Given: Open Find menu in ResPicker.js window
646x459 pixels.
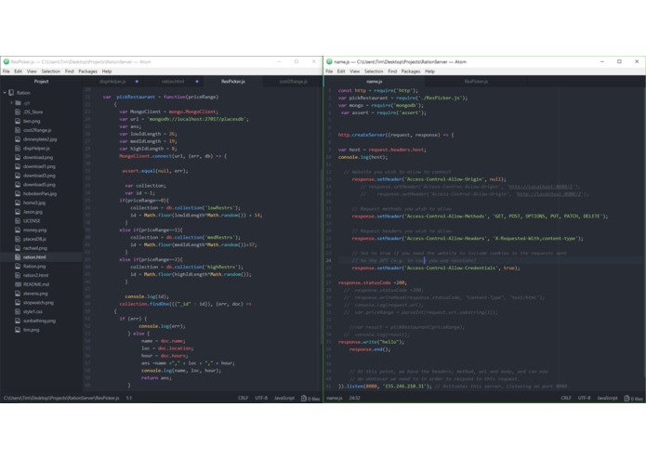Looking at the screenshot, I should point(69,72).
